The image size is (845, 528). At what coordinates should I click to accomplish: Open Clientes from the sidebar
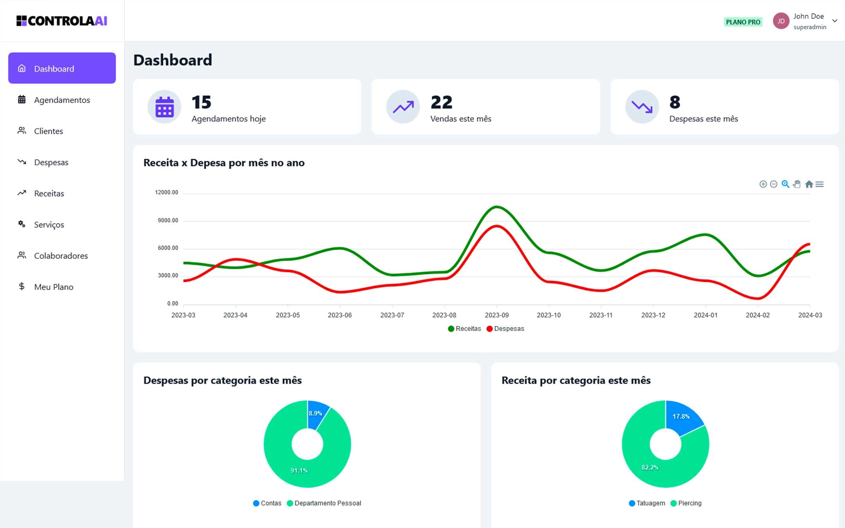62,131
